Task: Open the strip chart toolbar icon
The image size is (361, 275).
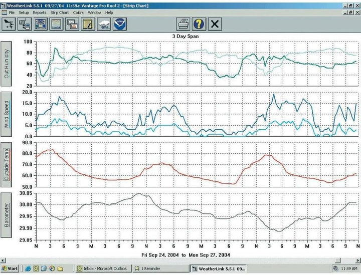Action: point(56,24)
